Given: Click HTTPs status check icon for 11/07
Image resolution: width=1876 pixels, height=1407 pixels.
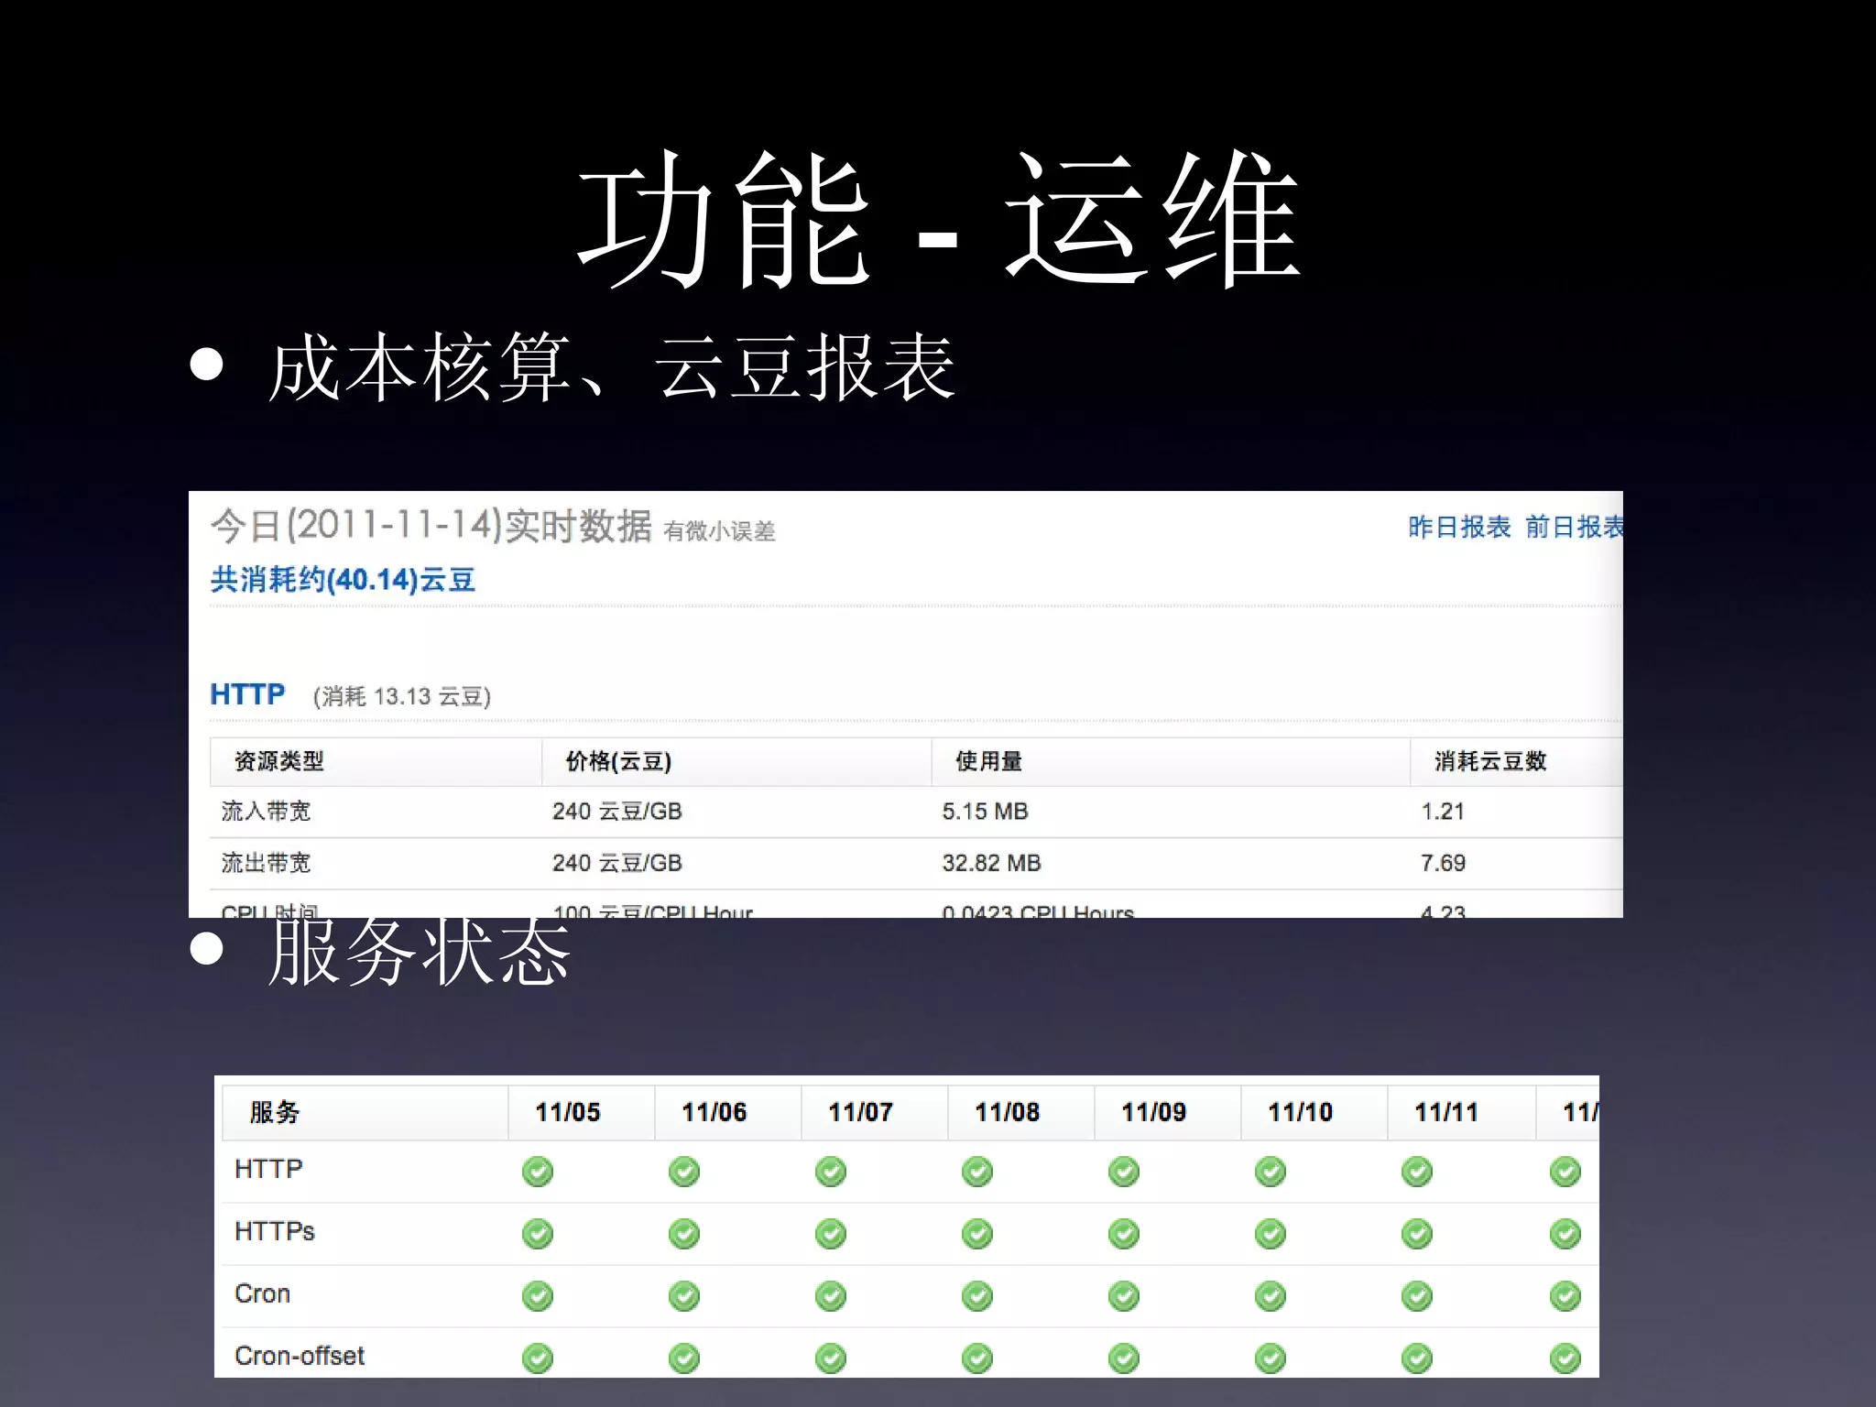Looking at the screenshot, I should (x=831, y=1234).
